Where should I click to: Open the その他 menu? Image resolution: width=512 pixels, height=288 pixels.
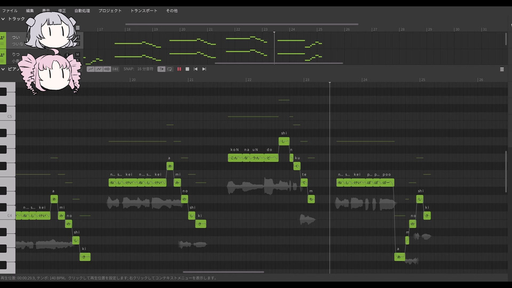[172, 11]
